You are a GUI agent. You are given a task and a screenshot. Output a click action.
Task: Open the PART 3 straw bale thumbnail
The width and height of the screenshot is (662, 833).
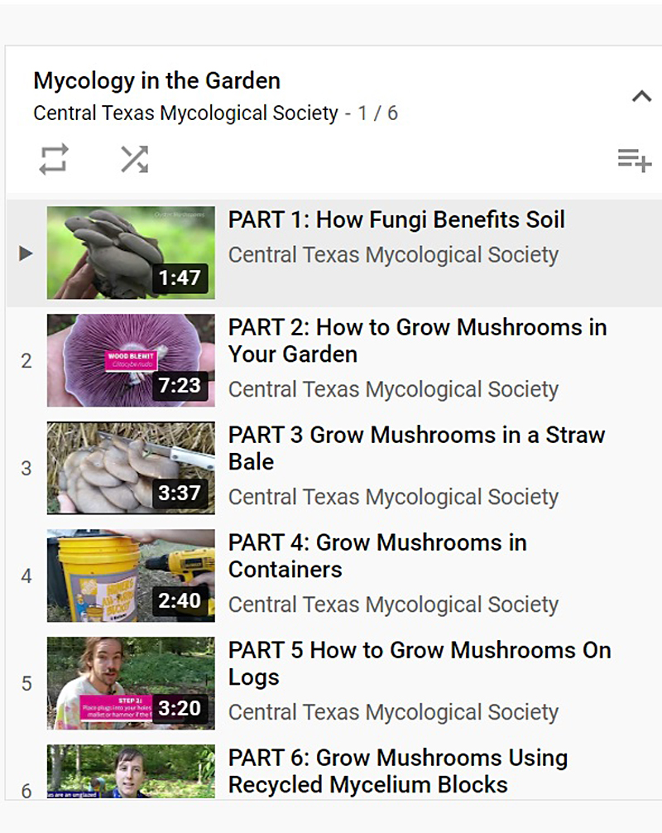click(131, 468)
